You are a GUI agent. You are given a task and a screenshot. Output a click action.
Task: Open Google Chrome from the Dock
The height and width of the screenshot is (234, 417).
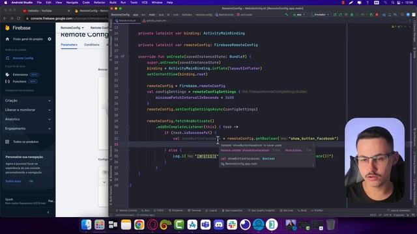click(139, 225)
